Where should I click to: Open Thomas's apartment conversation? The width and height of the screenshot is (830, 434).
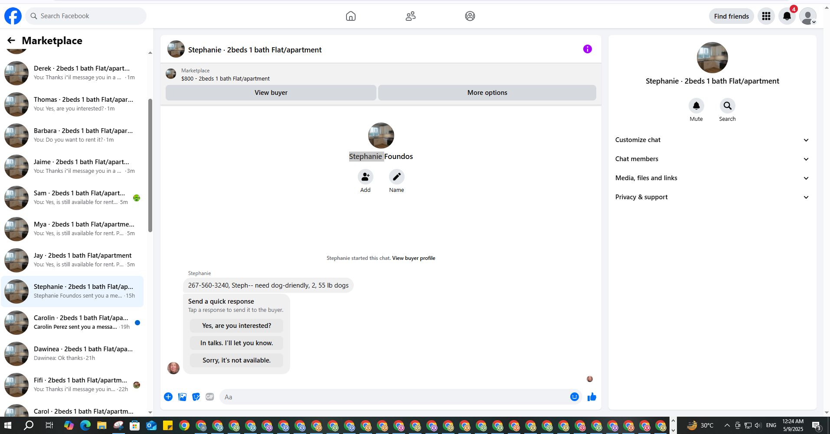pyautogui.click(x=72, y=104)
